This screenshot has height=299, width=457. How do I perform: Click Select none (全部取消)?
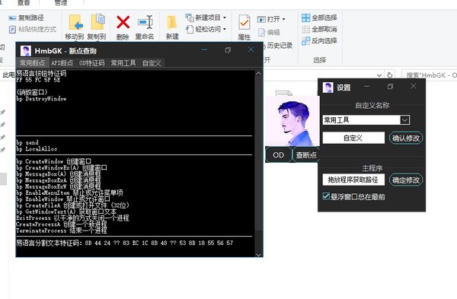[x=319, y=29]
